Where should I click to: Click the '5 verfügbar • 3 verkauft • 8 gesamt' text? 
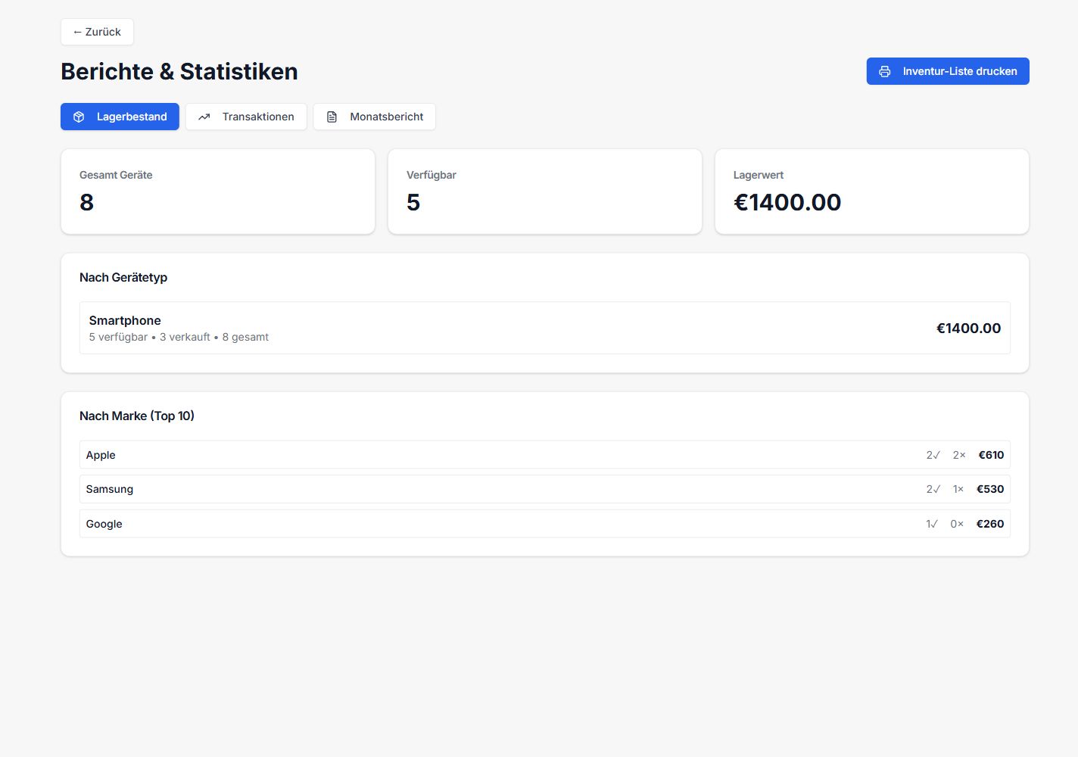click(179, 337)
